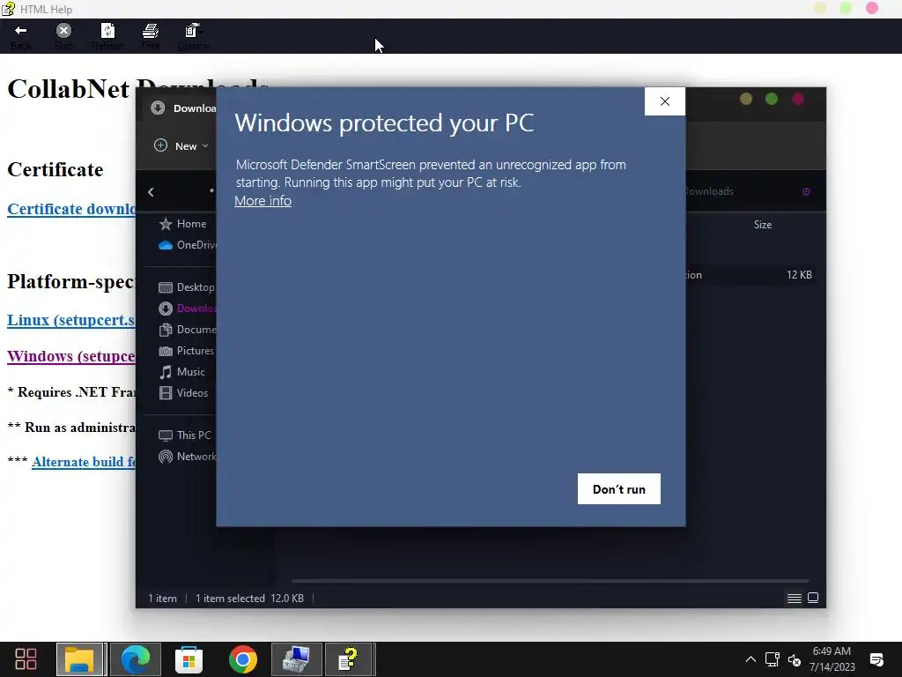Launch Google Chrome from the taskbar
The width and height of the screenshot is (902, 677).
click(x=243, y=659)
